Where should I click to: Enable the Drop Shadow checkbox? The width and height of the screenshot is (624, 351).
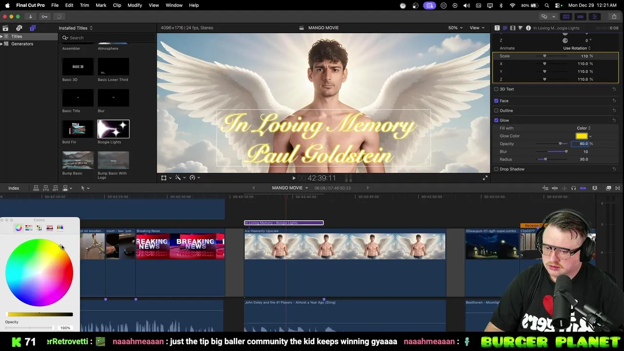click(496, 169)
